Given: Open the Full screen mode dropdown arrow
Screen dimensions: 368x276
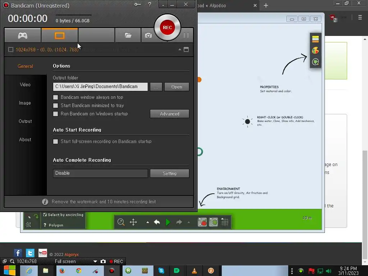Looking at the screenshot, I should [95, 261].
